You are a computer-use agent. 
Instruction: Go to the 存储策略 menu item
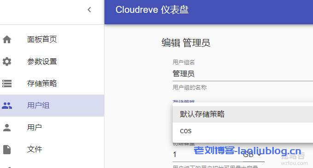click(52, 84)
